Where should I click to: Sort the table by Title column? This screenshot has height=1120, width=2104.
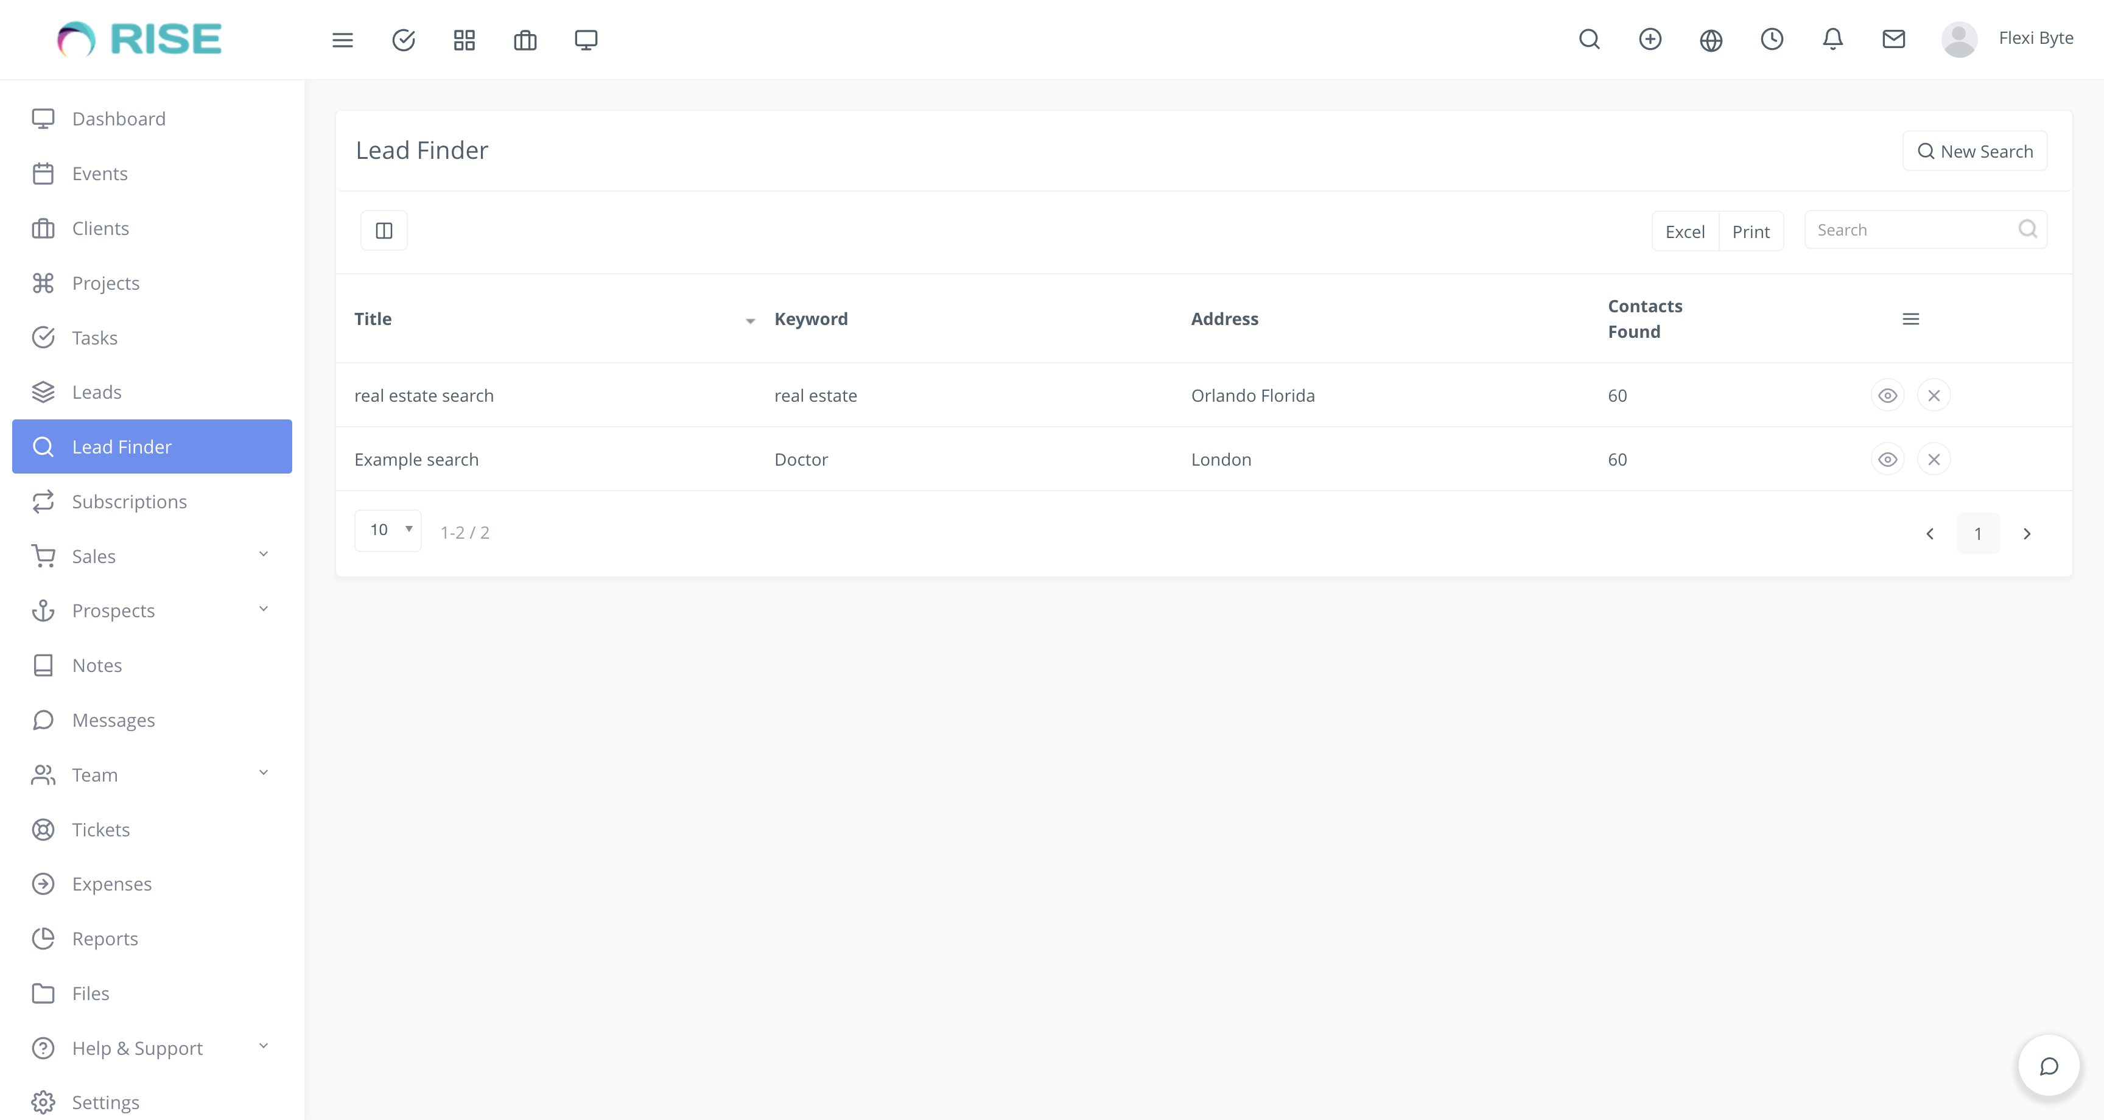pyautogui.click(x=373, y=318)
